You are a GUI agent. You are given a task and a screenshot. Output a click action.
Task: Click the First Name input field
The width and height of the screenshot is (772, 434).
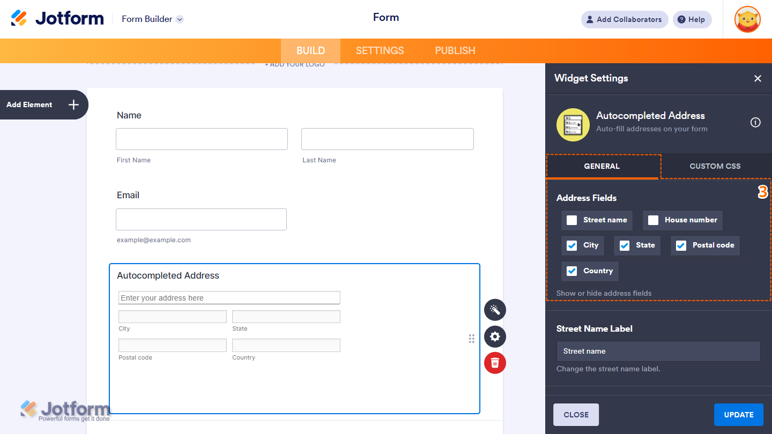[202, 139]
